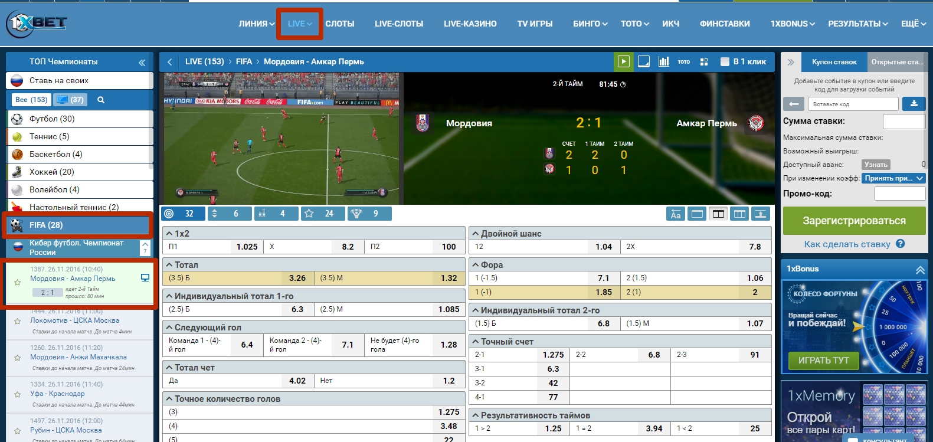Toggle the live video stream play button

pyautogui.click(x=623, y=61)
